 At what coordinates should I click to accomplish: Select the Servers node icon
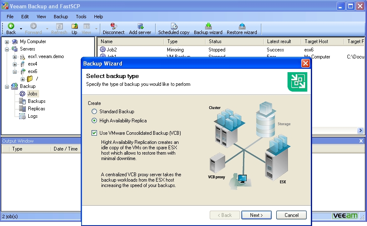point(15,49)
